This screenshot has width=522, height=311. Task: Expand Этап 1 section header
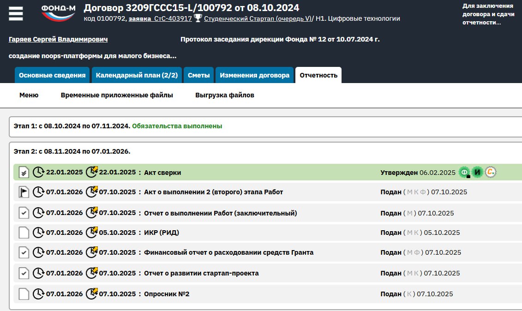[x=72, y=126]
